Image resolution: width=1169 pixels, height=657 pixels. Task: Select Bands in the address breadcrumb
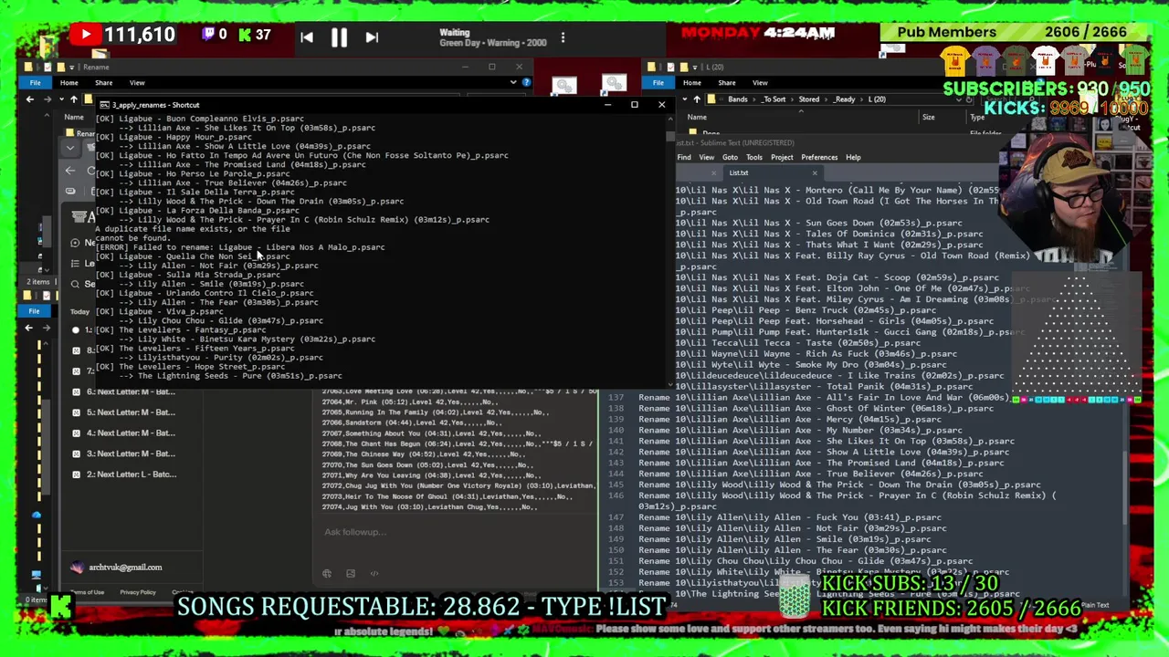[x=737, y=99]
